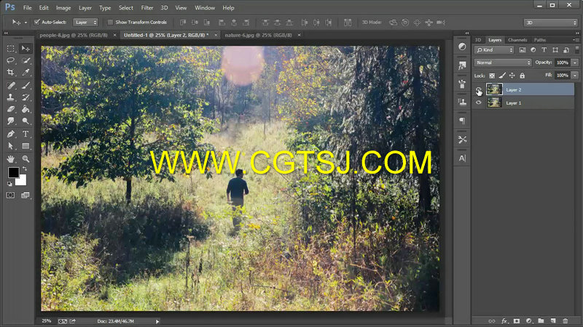
Task: Open Auto-Select Layer dropdown
Action: (x=85, y=23)
